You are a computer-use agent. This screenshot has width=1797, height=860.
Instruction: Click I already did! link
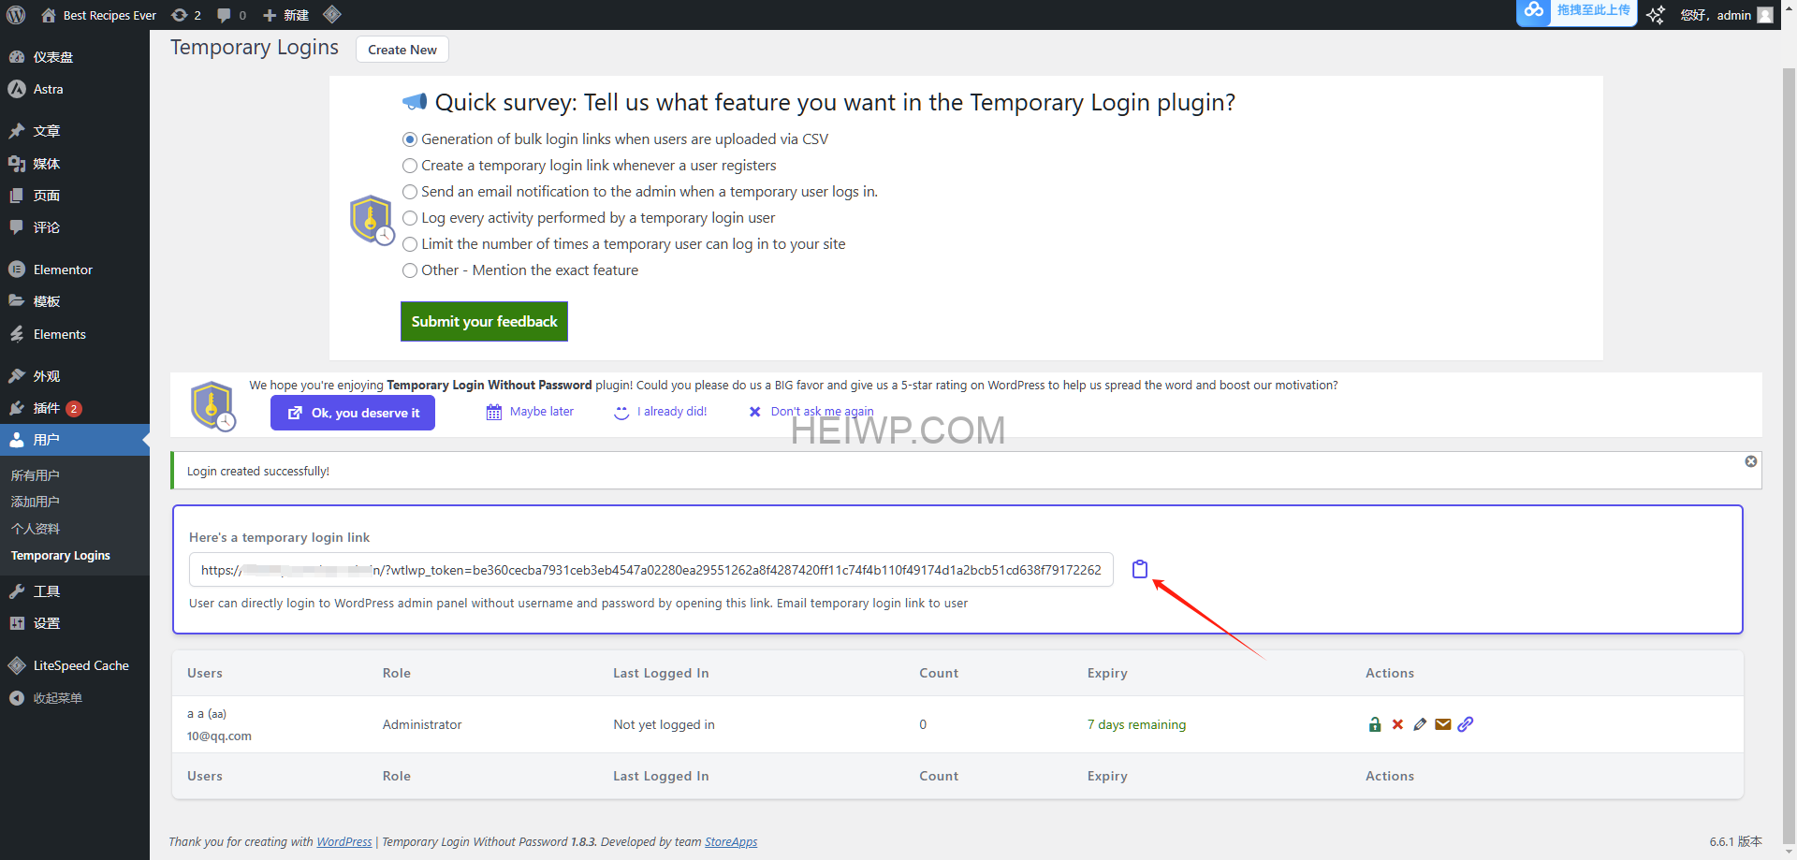(x=661, y=412)
